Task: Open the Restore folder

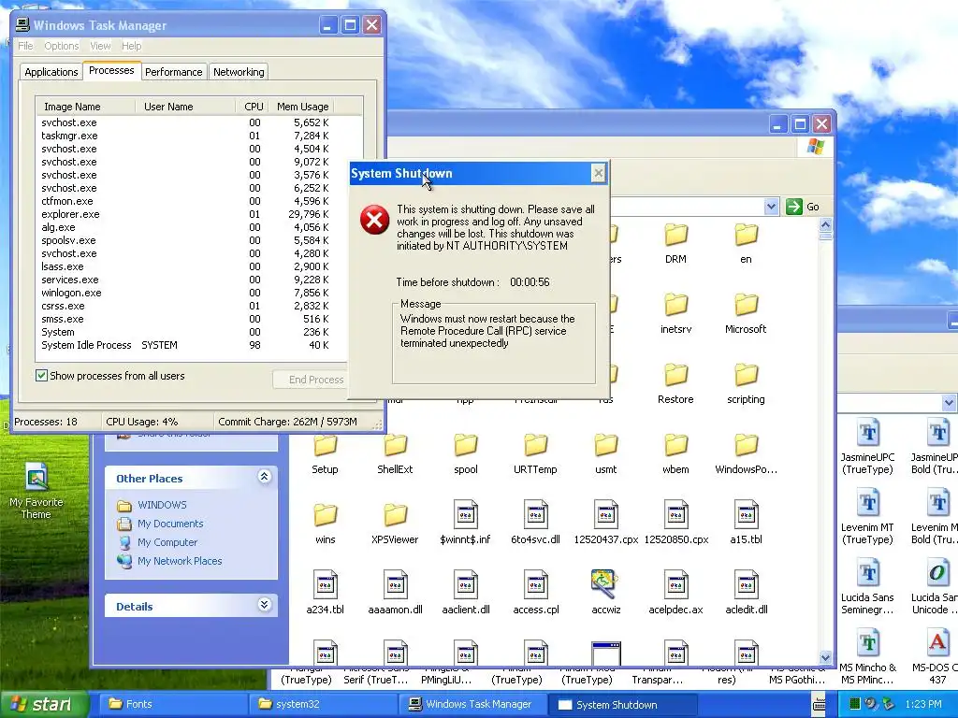Action: click(675, 383)
